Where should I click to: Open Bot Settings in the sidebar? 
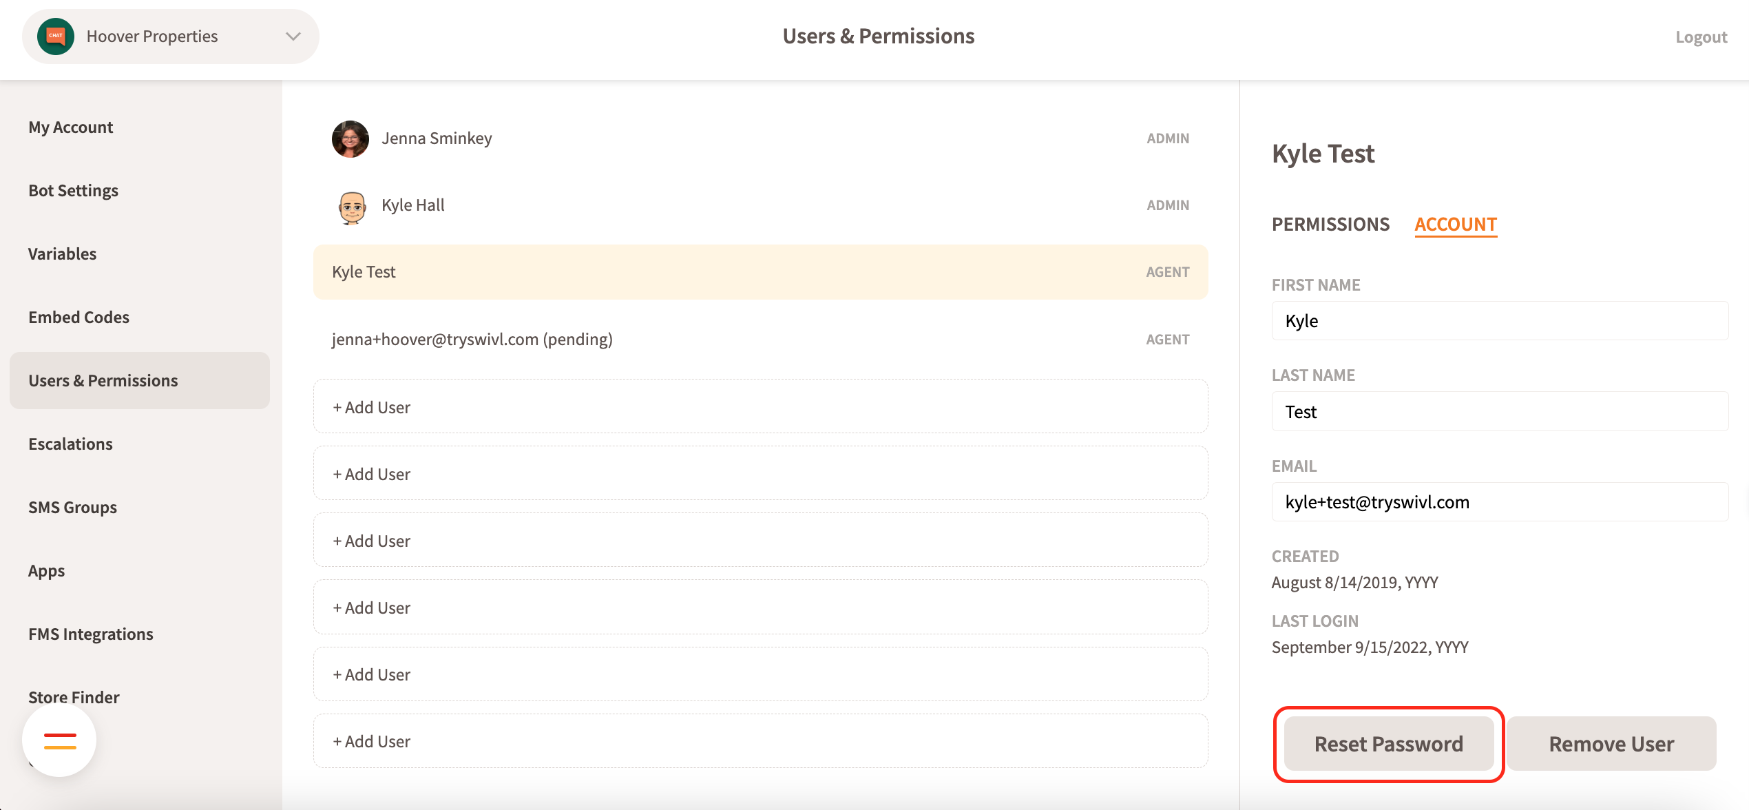click(x=73, y=191)
